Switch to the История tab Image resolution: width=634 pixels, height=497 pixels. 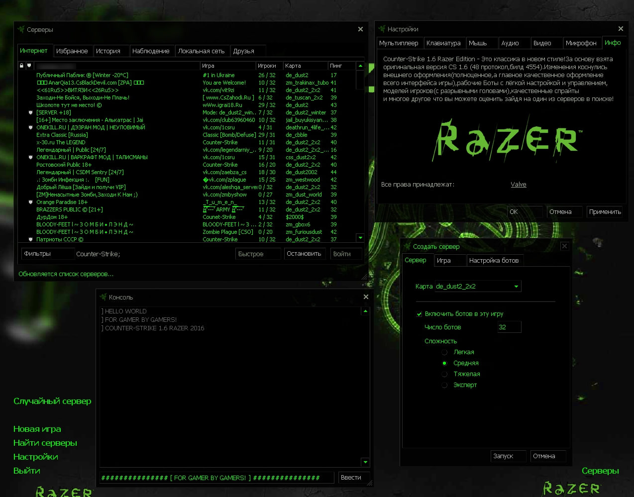click(110, 51)
